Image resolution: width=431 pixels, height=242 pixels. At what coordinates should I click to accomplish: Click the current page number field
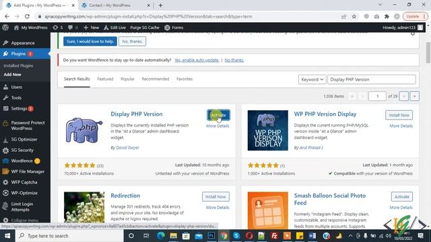(x=377, y=96)
